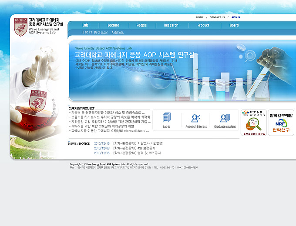Open the Lecture menu

113,25
